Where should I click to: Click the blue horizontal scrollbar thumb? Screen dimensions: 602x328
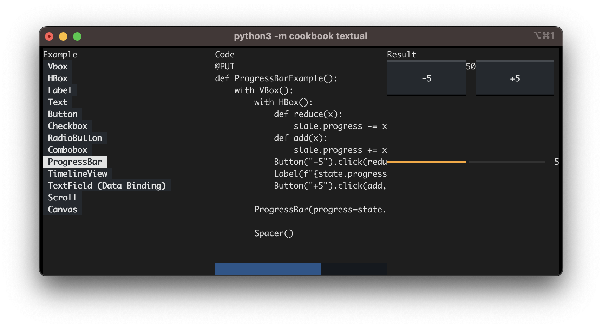268,269
